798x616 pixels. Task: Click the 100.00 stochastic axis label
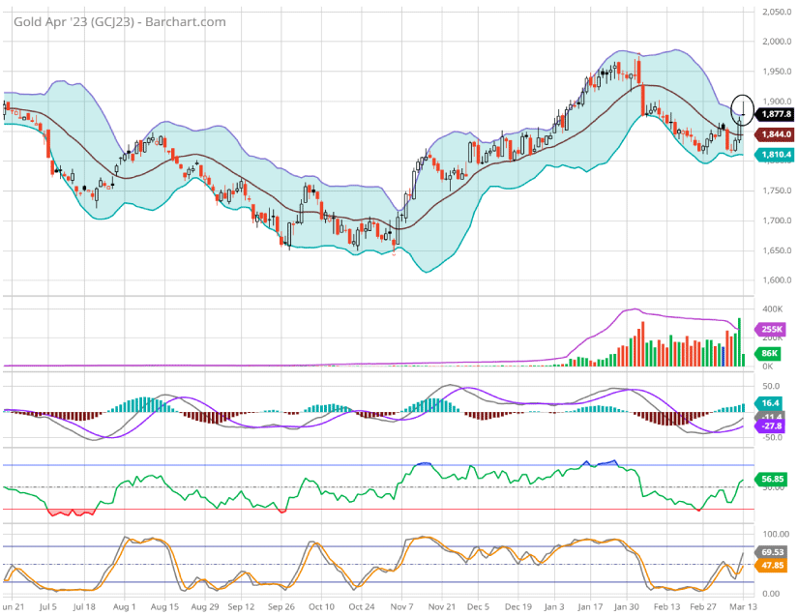776,534
